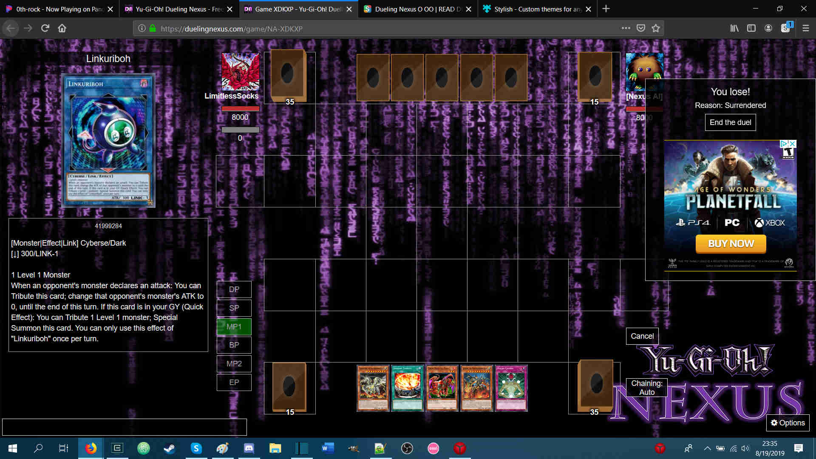
Task: Close the ad with the X icon
Action: coord(792,144)
